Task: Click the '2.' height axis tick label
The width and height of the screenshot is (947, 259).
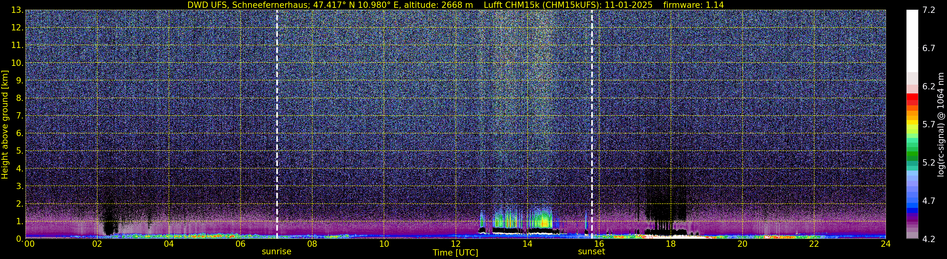Action: pos(19,203)
